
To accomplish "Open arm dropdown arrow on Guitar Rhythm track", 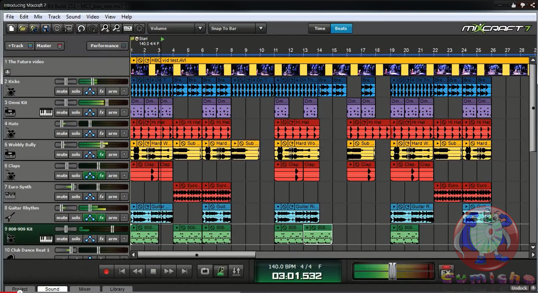I will 124,218.
